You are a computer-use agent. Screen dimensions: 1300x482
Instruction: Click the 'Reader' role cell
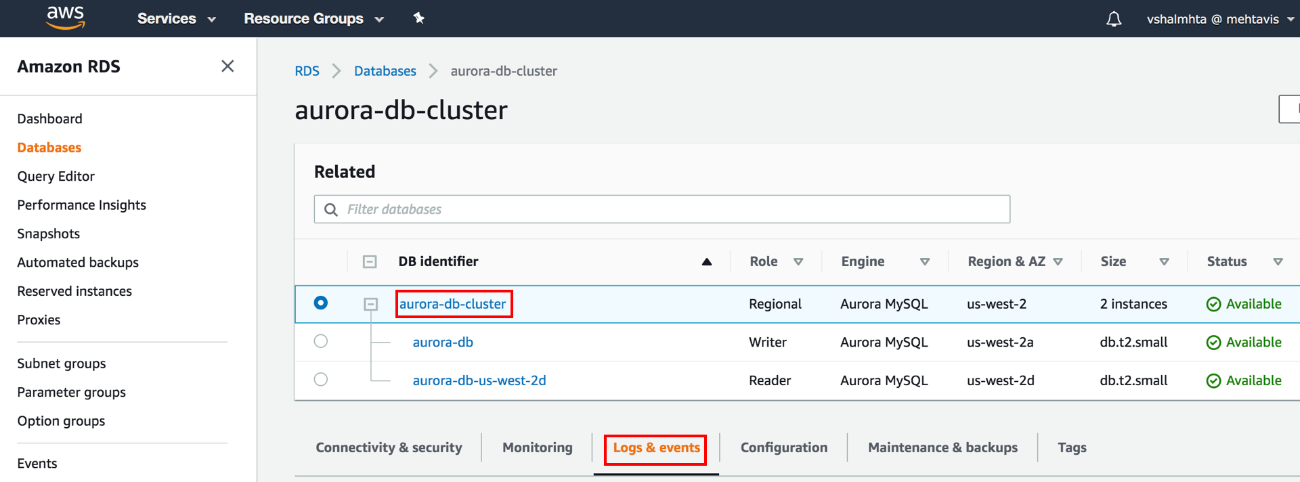[x=770, y=380]
